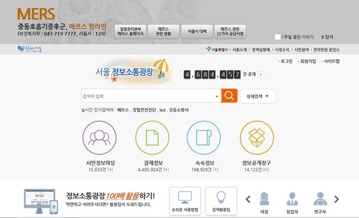Click the popular keyword led
The height and width of the screenshot is (218, 359).
pyautogui.click(x=162, y=110)
